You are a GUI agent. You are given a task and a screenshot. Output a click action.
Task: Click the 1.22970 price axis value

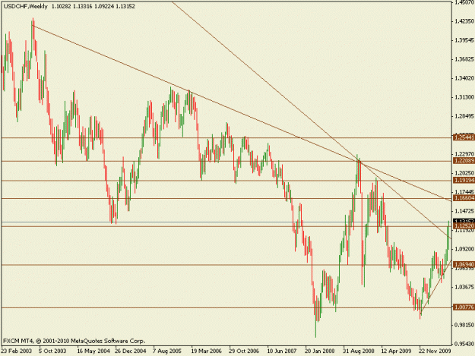pos(464,154)
